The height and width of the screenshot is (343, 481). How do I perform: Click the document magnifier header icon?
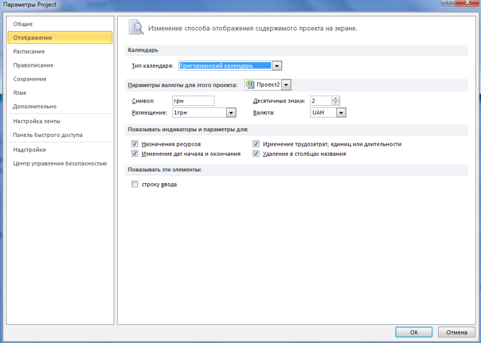(136, 28)
